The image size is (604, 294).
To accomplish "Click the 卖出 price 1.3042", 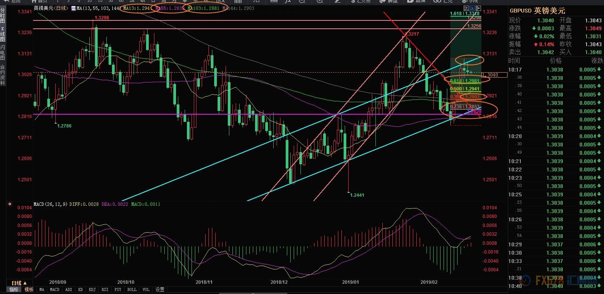I will coord(545,52).
